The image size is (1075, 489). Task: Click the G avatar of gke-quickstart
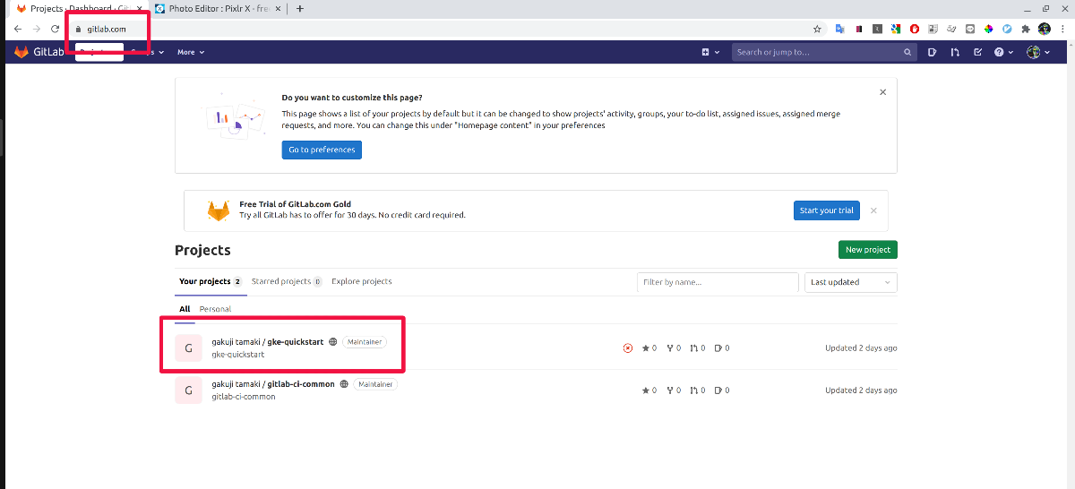[x=188, y=347]
